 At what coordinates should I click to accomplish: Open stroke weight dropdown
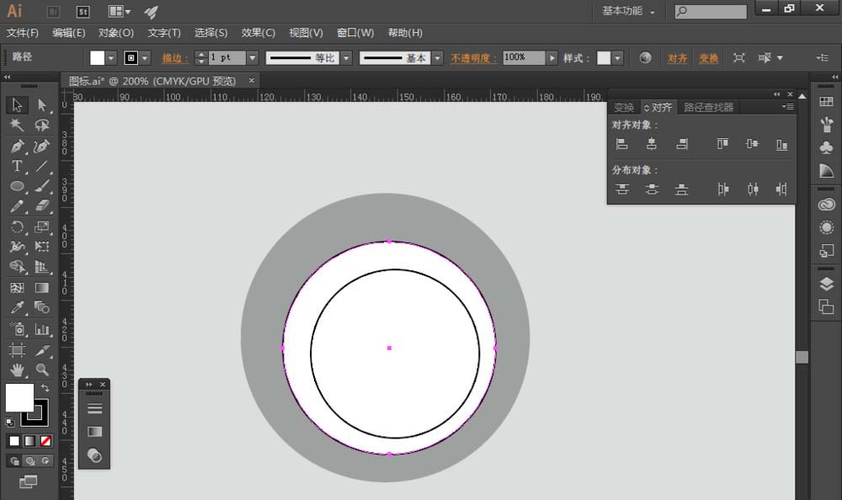tap(253, 57)
